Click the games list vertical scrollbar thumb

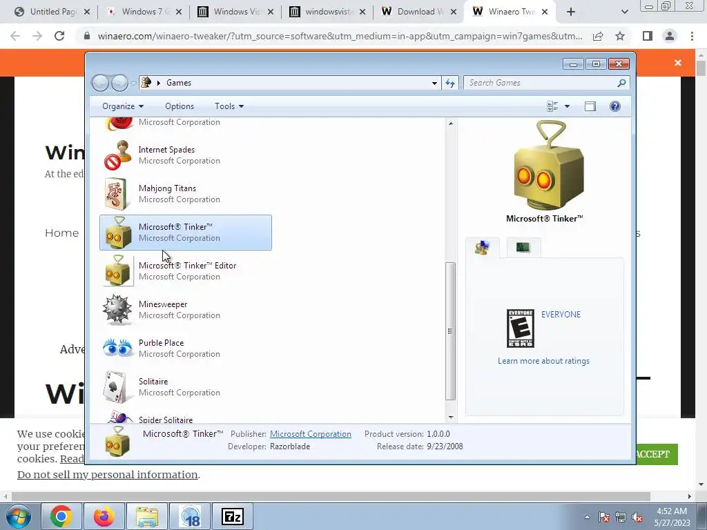pyautogui.click(x=450, y=331)
